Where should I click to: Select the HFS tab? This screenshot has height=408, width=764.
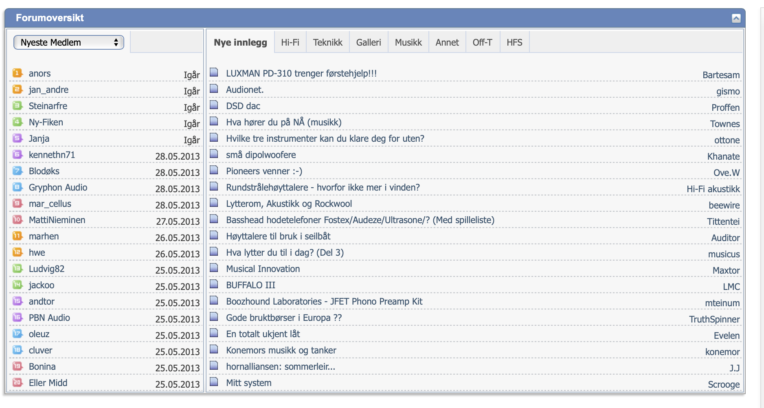(514, 42)
